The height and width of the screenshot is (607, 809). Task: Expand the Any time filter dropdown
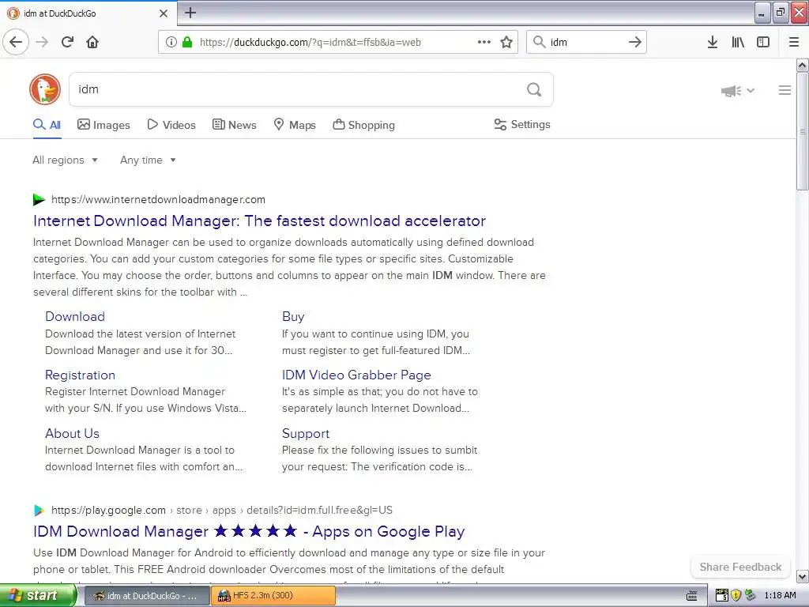pyautogui.click(x=148, y=160)
